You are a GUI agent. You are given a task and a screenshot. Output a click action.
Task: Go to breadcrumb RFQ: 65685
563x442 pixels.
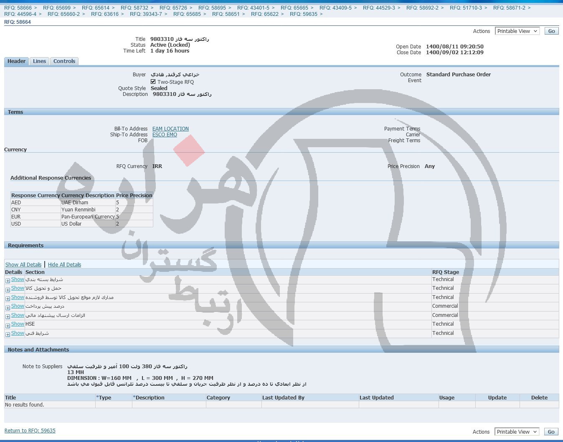[x=187, y=14]
